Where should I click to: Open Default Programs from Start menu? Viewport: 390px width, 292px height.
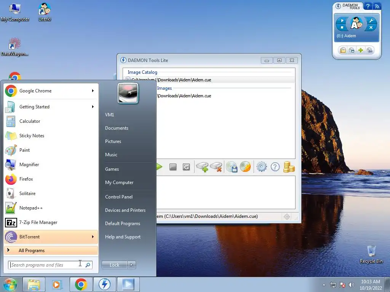(x=122, y=224)
